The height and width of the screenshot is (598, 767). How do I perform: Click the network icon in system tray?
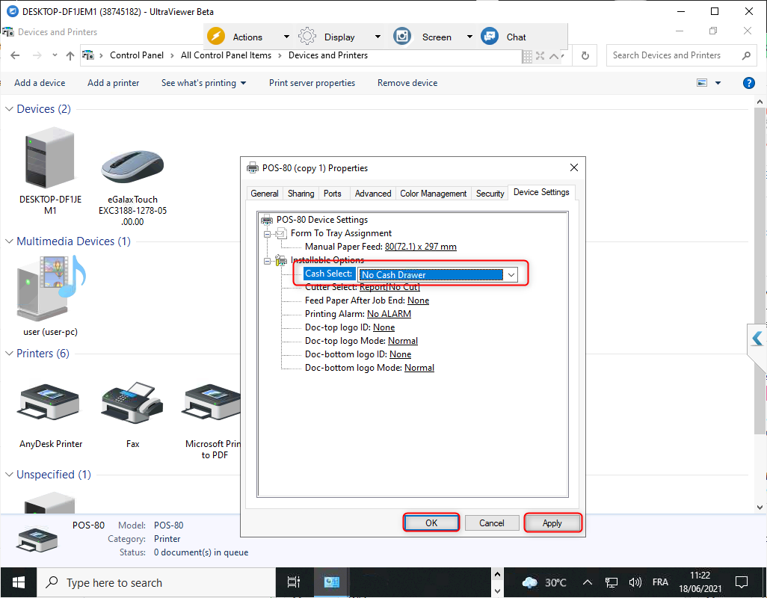click(x=612, y=582)
